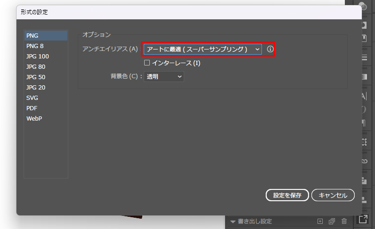Collapse the 書き出し設定 section
The width and height of the screenshot is (375, 229).
point(233,221)
